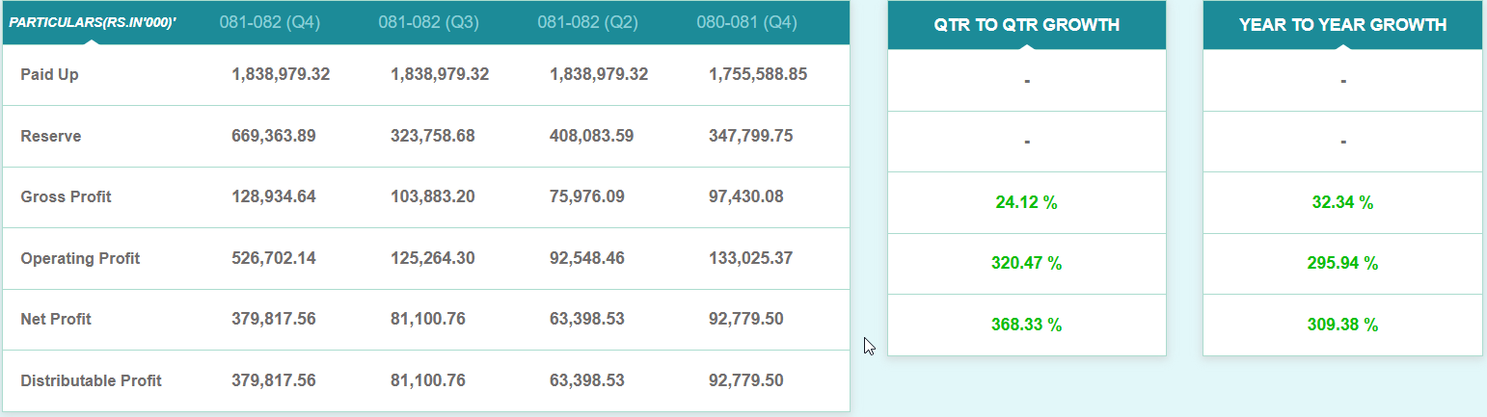The image size is (1487, 417).
Task: Click the Paid Up value 1,755,588.85
Action: (758, 74)
